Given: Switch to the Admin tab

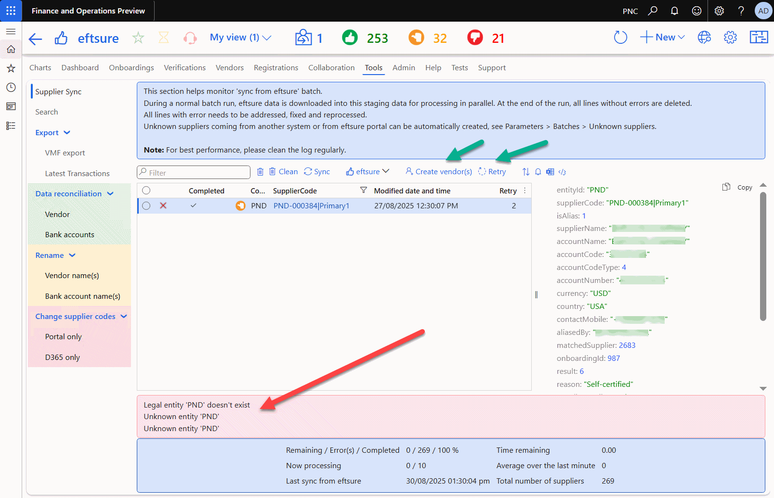Looking at the screenshot, I should tap(404, 68).
